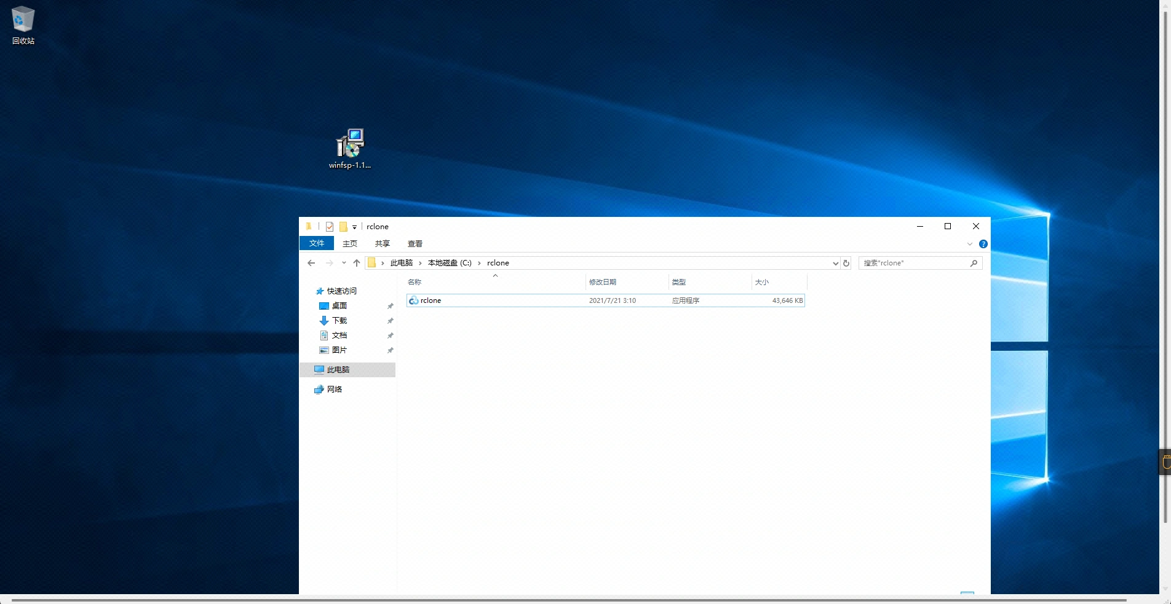Image resolution: width=1171 pixels, height=604 pixels.
Task: Go back with the back arrow
Action: 311,263
